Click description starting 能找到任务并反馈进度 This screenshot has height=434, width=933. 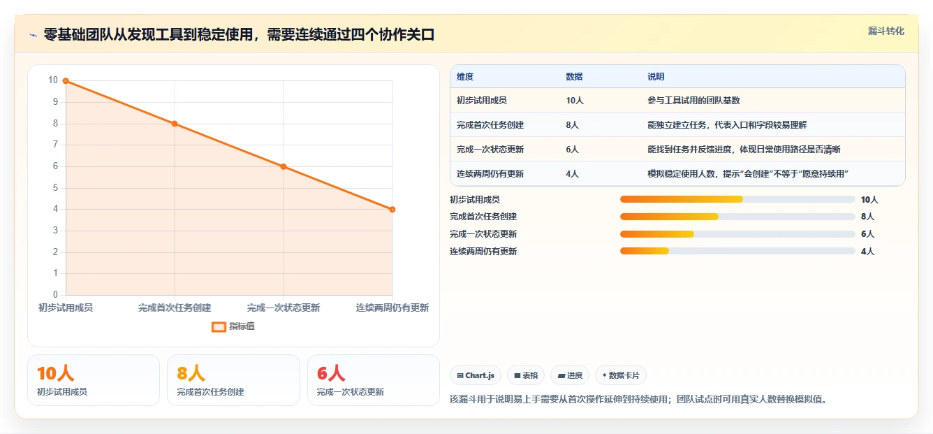[x=744, y=150]
